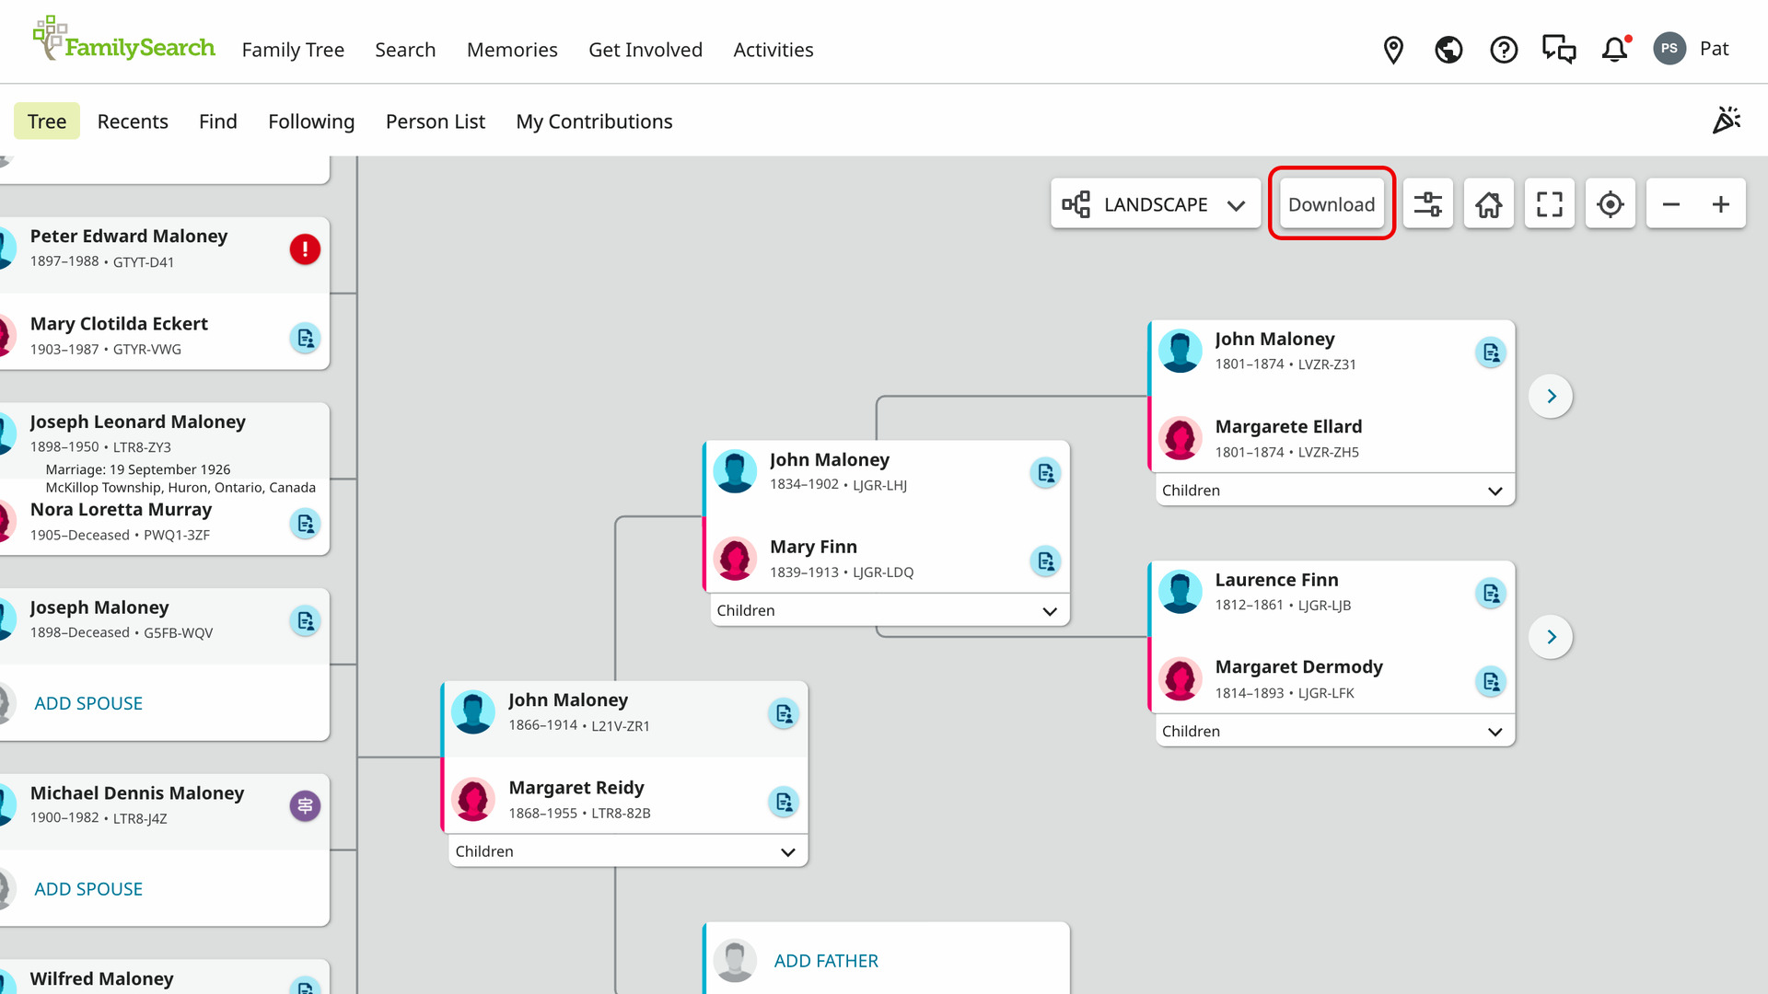Zoom out with minus icon

[x=1671, y=203]
